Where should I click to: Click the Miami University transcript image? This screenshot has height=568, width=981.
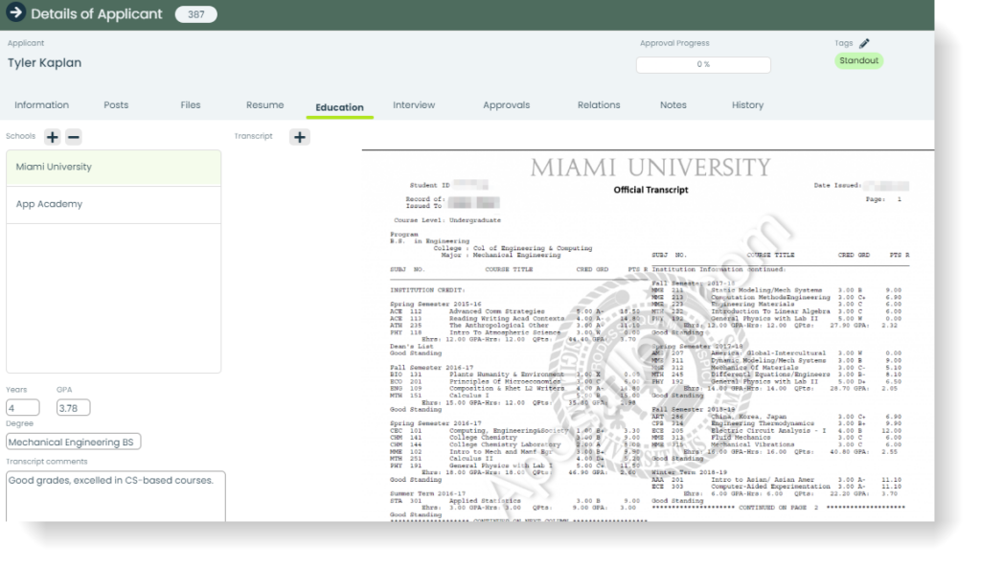[x=649, y=336]
